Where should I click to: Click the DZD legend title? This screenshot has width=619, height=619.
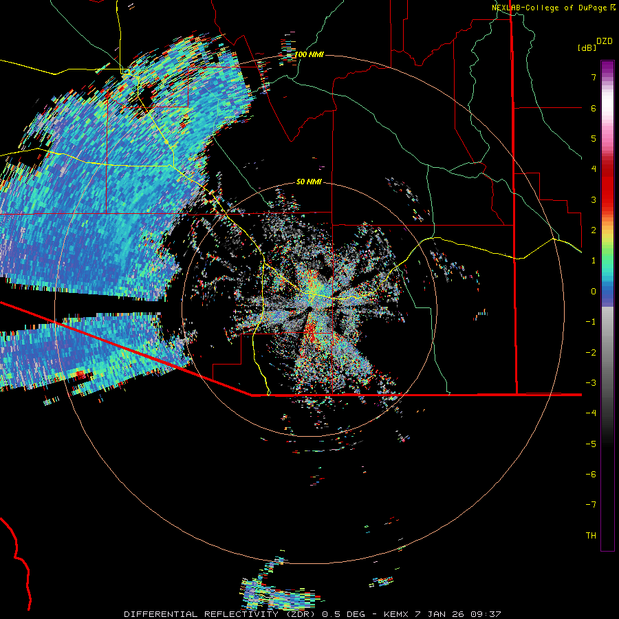[605, 41]
